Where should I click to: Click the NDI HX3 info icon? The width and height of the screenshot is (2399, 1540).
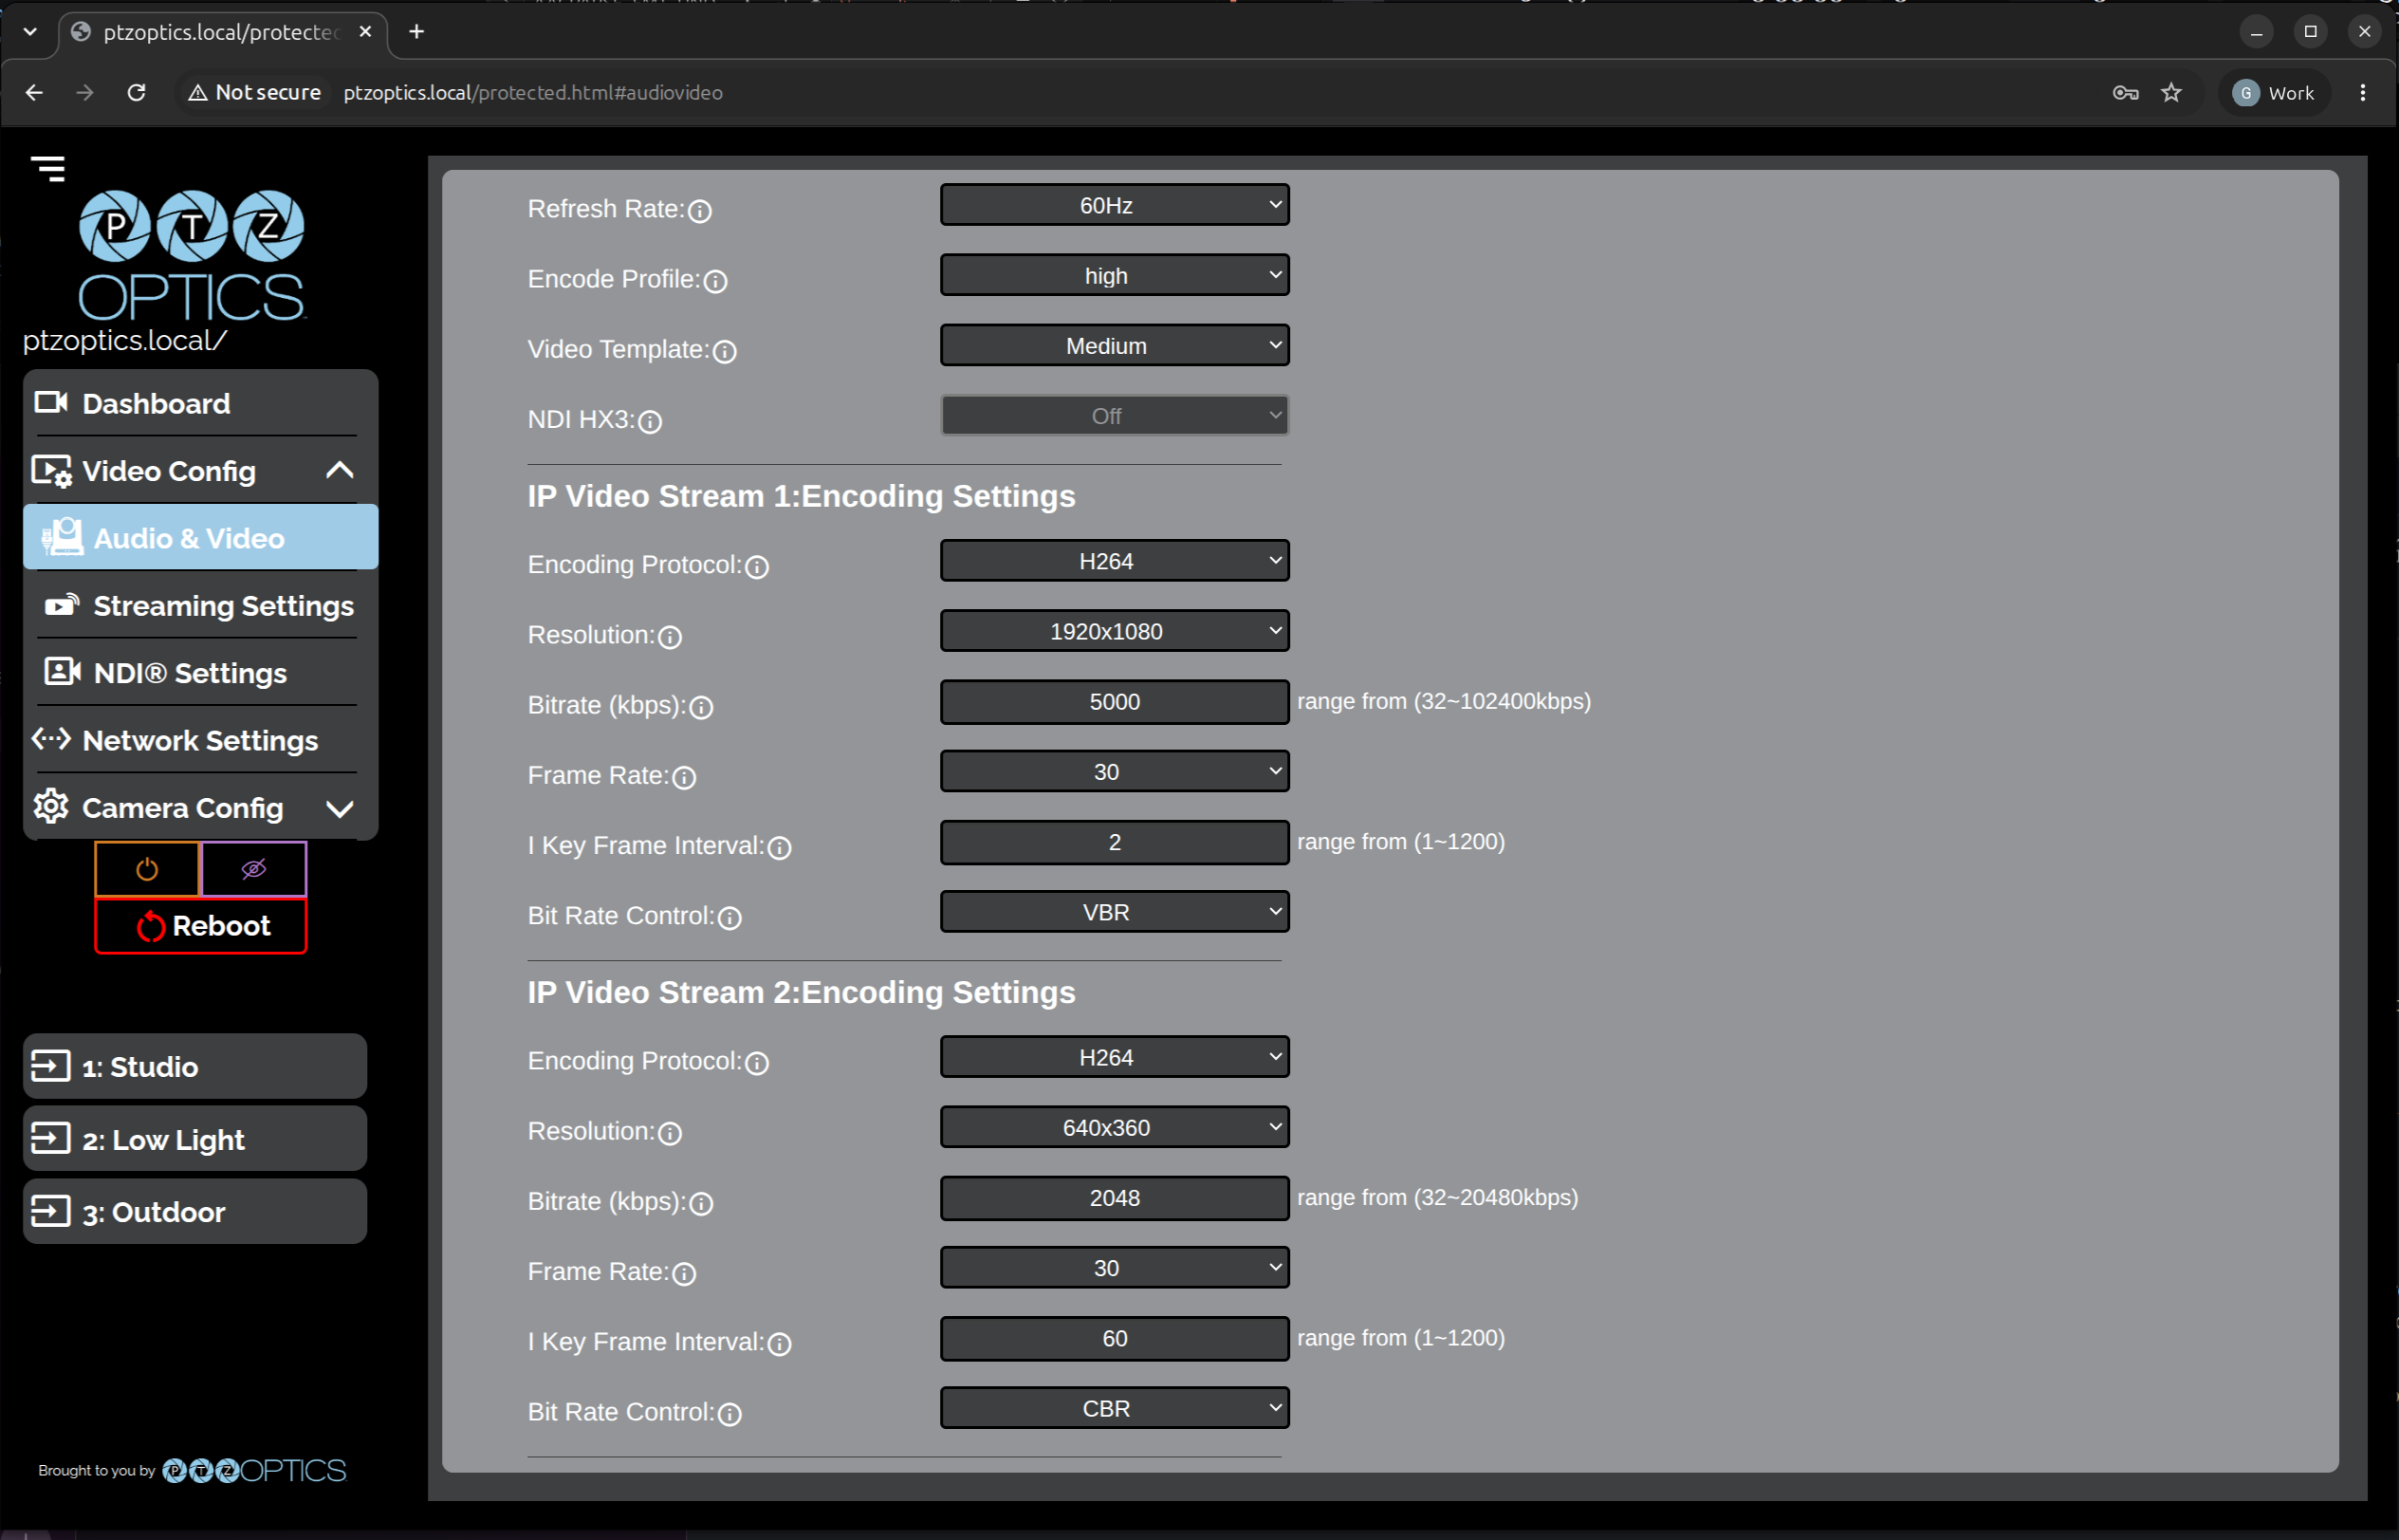click(650, 421)
